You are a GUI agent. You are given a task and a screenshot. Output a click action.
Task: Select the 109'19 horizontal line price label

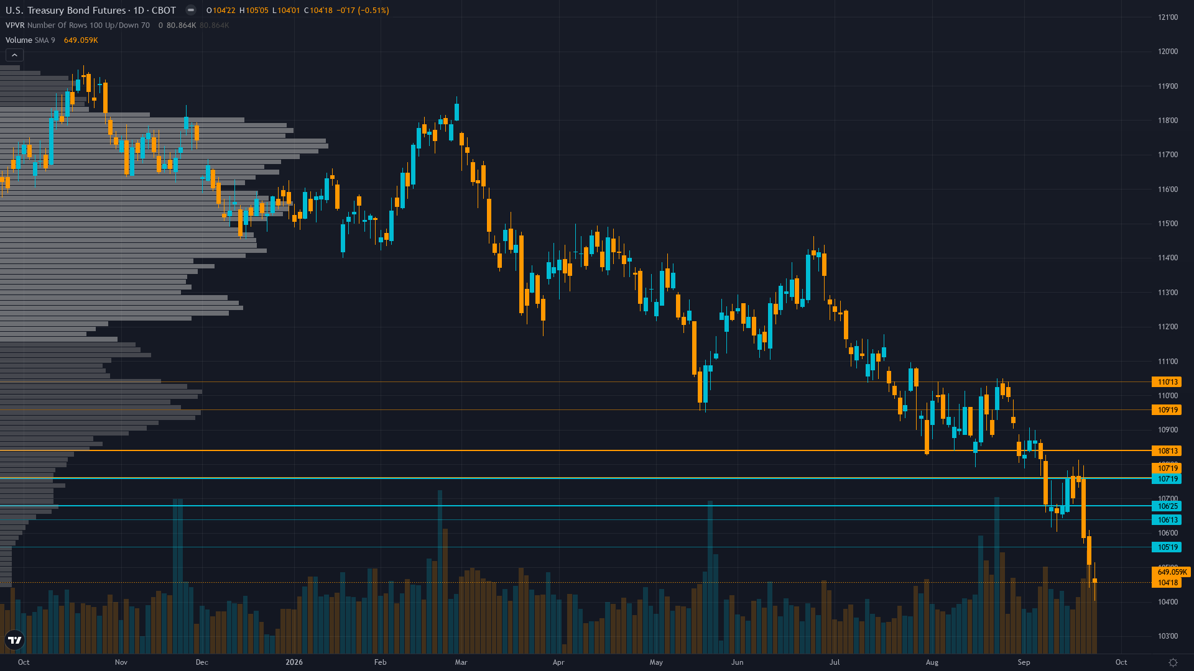pos(1167,410)
